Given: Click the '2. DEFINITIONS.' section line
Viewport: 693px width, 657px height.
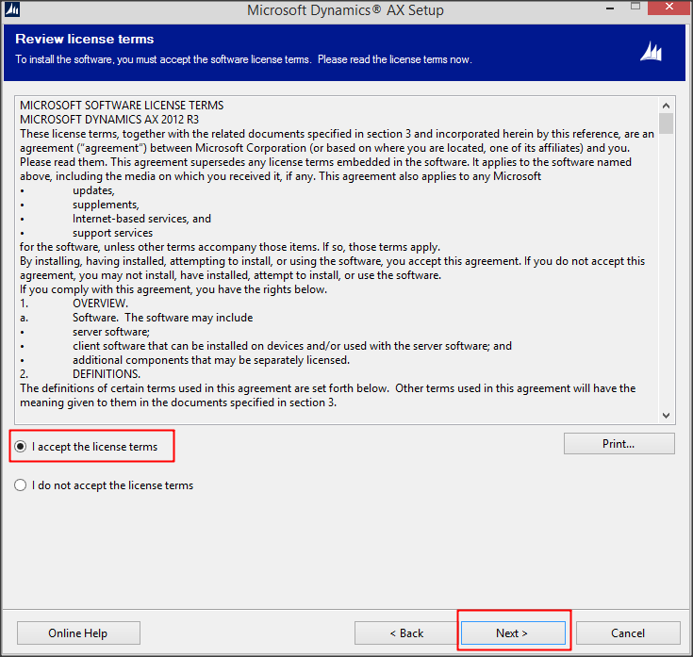Looking at the screenshot, I should [80, 374].
